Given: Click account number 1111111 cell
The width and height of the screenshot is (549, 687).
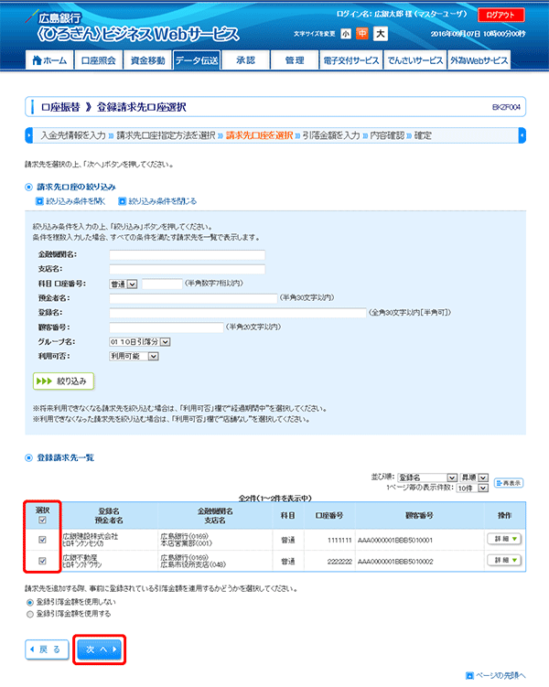Looking at the screenshot, I should 339,541.
